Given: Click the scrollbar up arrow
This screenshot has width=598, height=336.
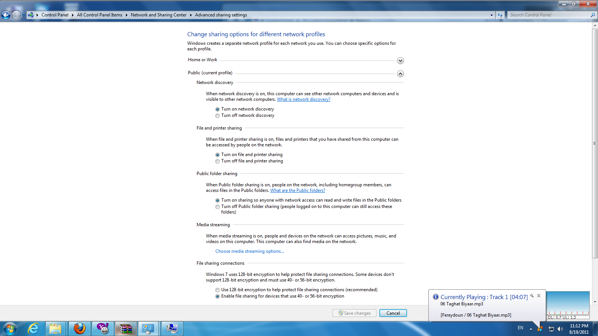Looking at the screenshot, I should 595,25.
